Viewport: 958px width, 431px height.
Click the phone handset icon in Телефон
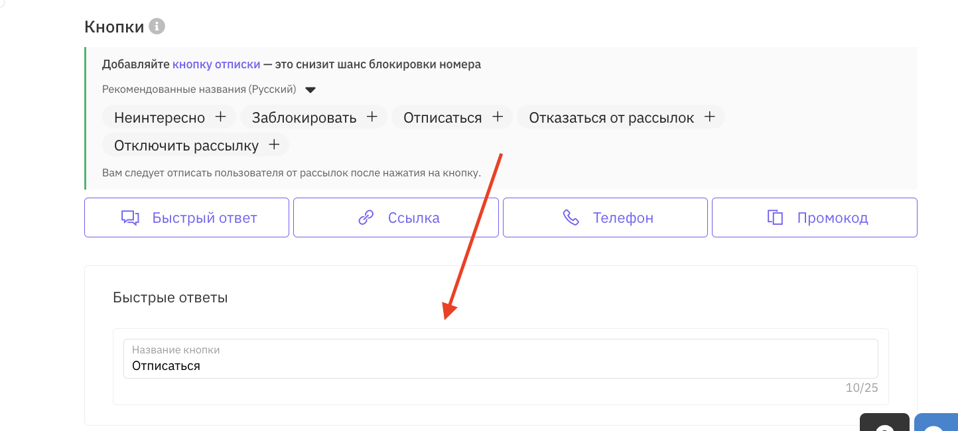click(x=571, y=217)
